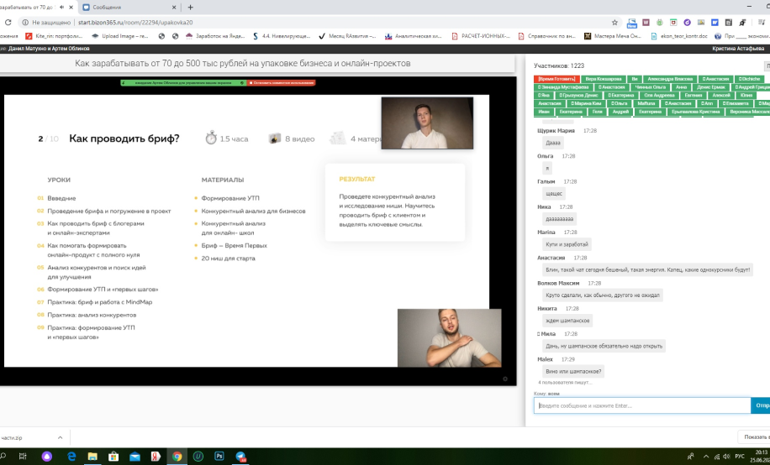This screenshot has width=770, height=465.
Task: Switch the РУС keyboard language indicator
Action: pyautogui.click(x=740, y=457)
